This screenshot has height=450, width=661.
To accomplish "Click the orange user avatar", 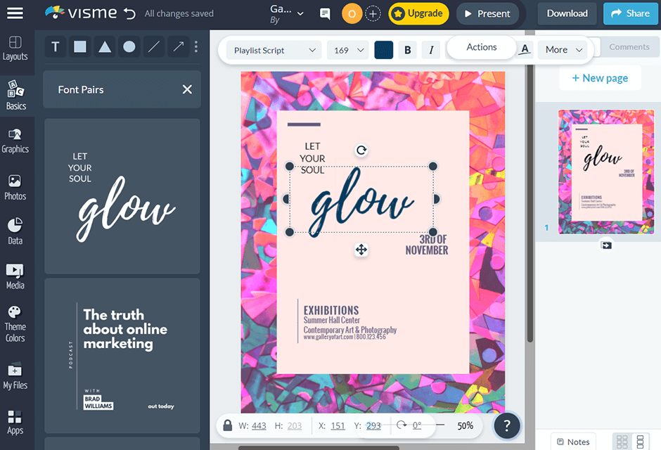I will point(352,14).
